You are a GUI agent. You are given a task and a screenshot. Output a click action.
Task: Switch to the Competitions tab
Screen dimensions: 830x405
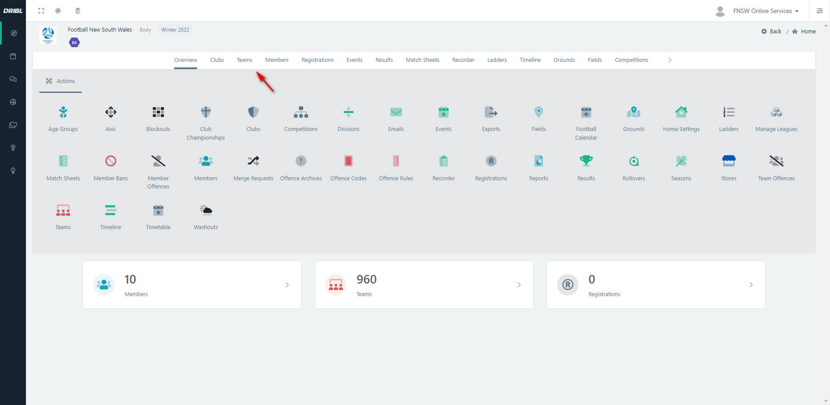click(x=631, y=60)
